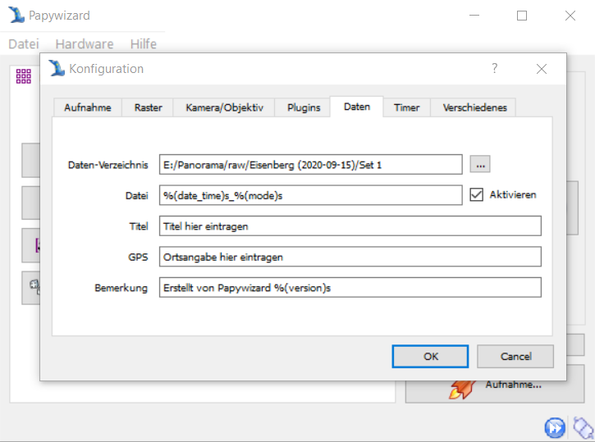The image size is (595, 442).
Task: Show the Timer tab
Action: coord(406,107)
